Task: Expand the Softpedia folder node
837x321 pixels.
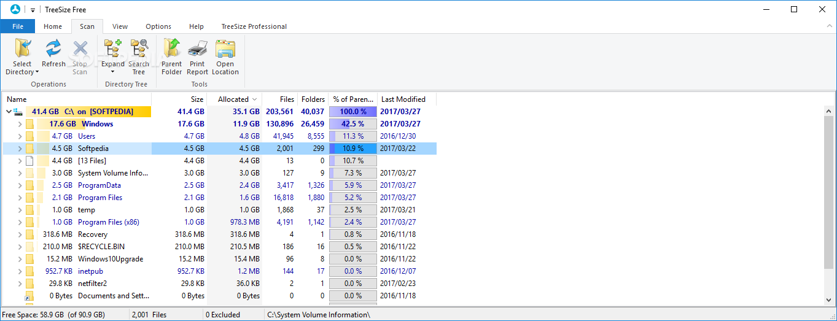Action: tap(20, 149)
